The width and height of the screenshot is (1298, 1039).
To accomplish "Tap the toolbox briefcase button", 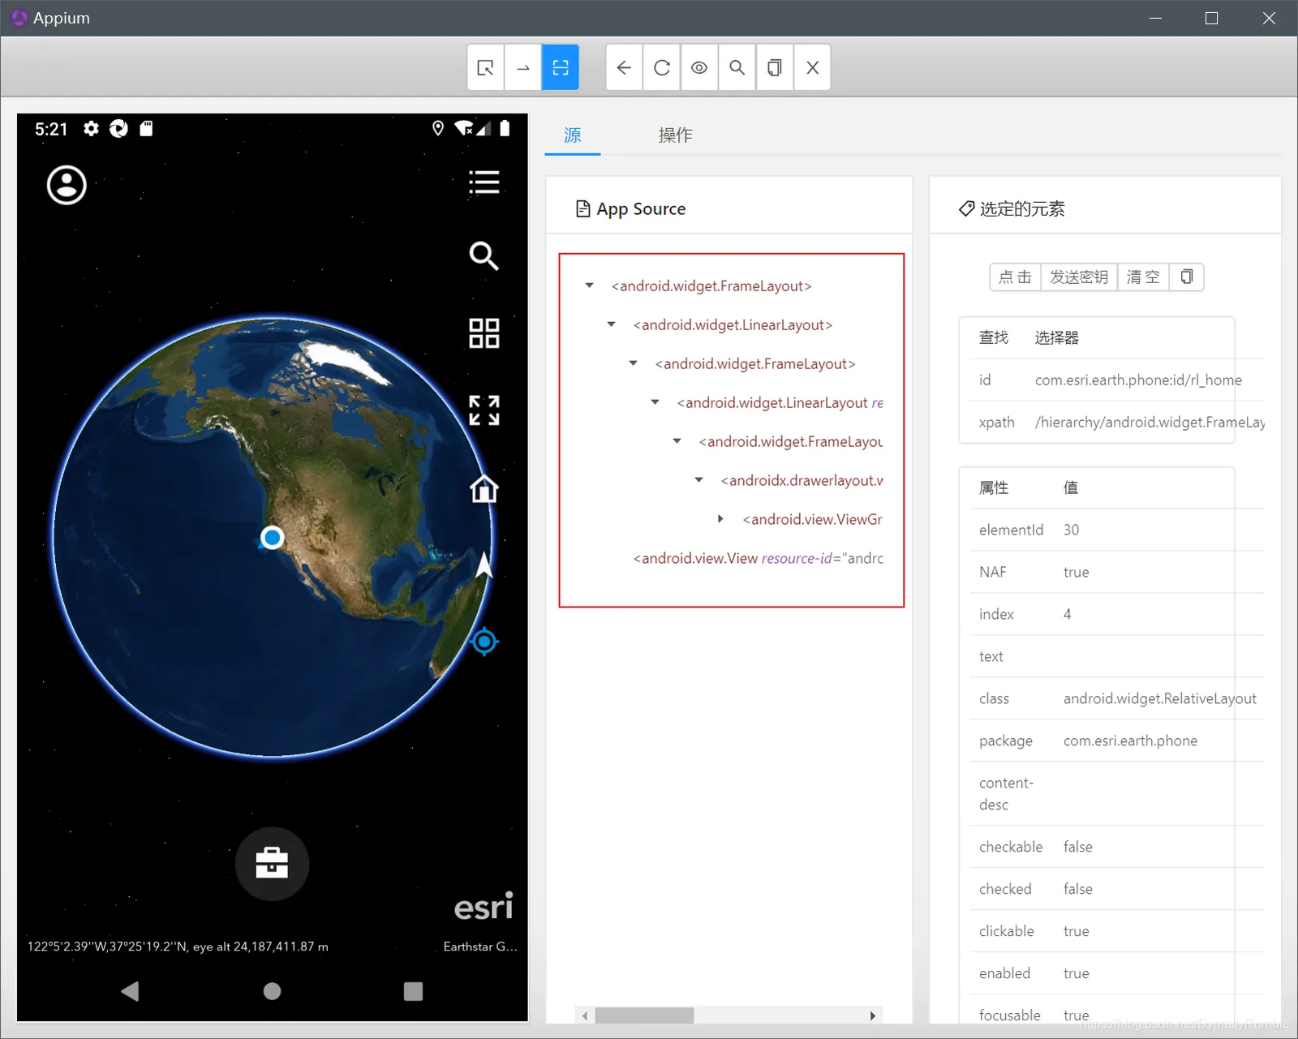I will click(x=272, y=864).
